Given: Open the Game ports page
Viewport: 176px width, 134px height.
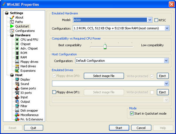Looking at the screenshot, I should click(28, 88).
